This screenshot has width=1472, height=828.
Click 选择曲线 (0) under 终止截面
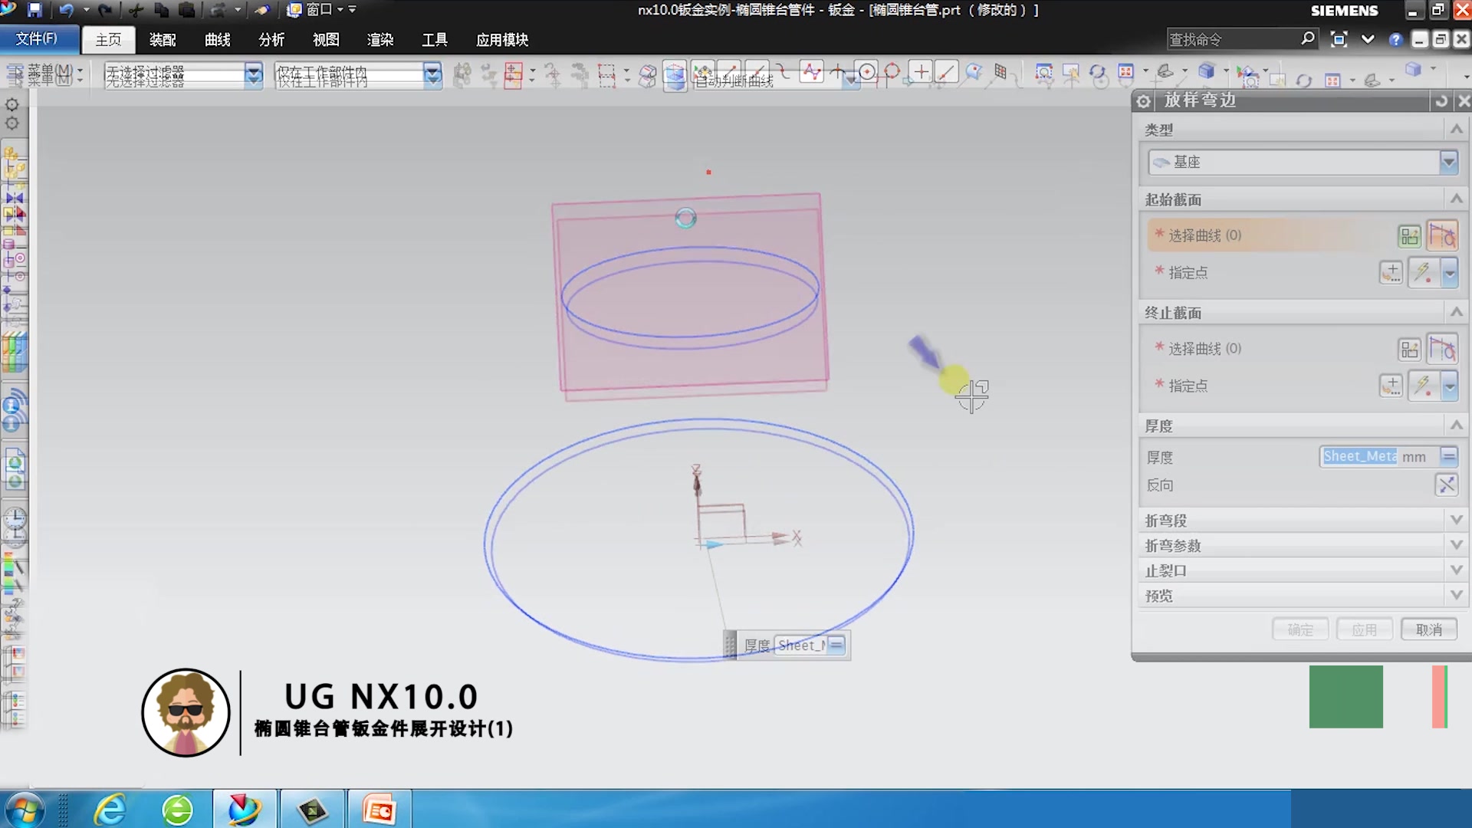(1204, 349)
